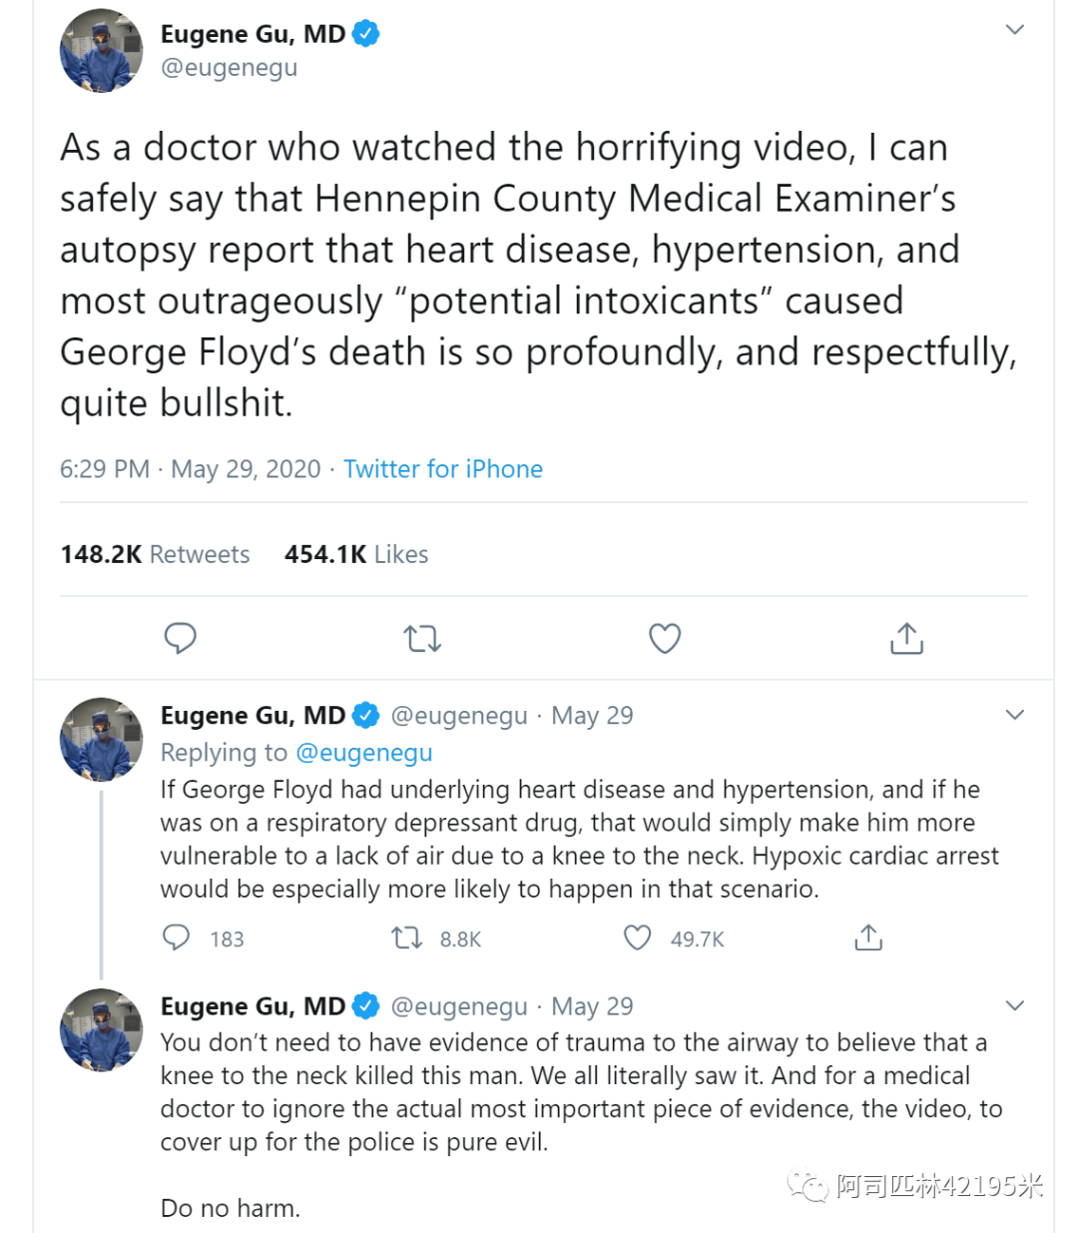Expand options for the "Do no harm" reply
1078x1233 pixels.
point(1015,1005)
